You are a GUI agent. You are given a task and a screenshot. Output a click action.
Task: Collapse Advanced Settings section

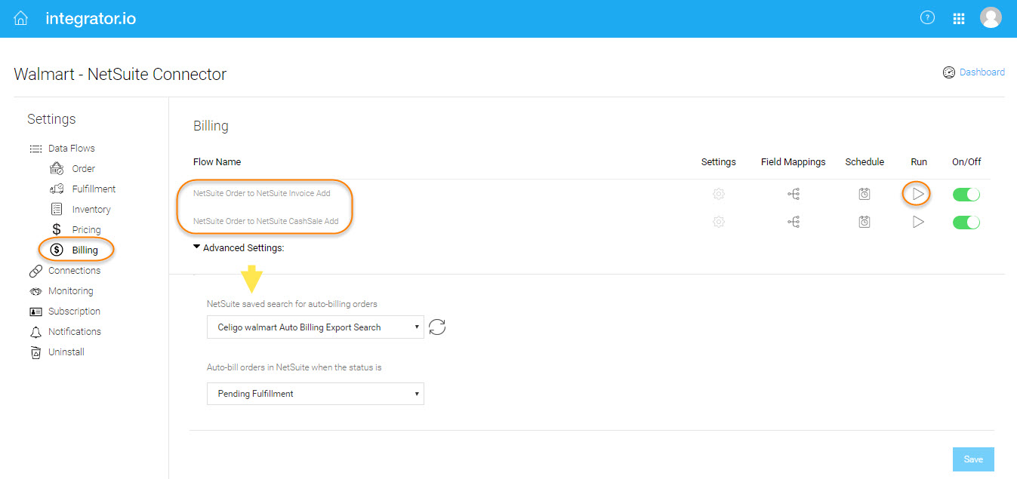[x=239, y=247]
